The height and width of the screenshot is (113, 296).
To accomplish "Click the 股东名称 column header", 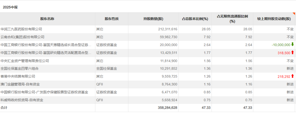I will coord(47,19).
